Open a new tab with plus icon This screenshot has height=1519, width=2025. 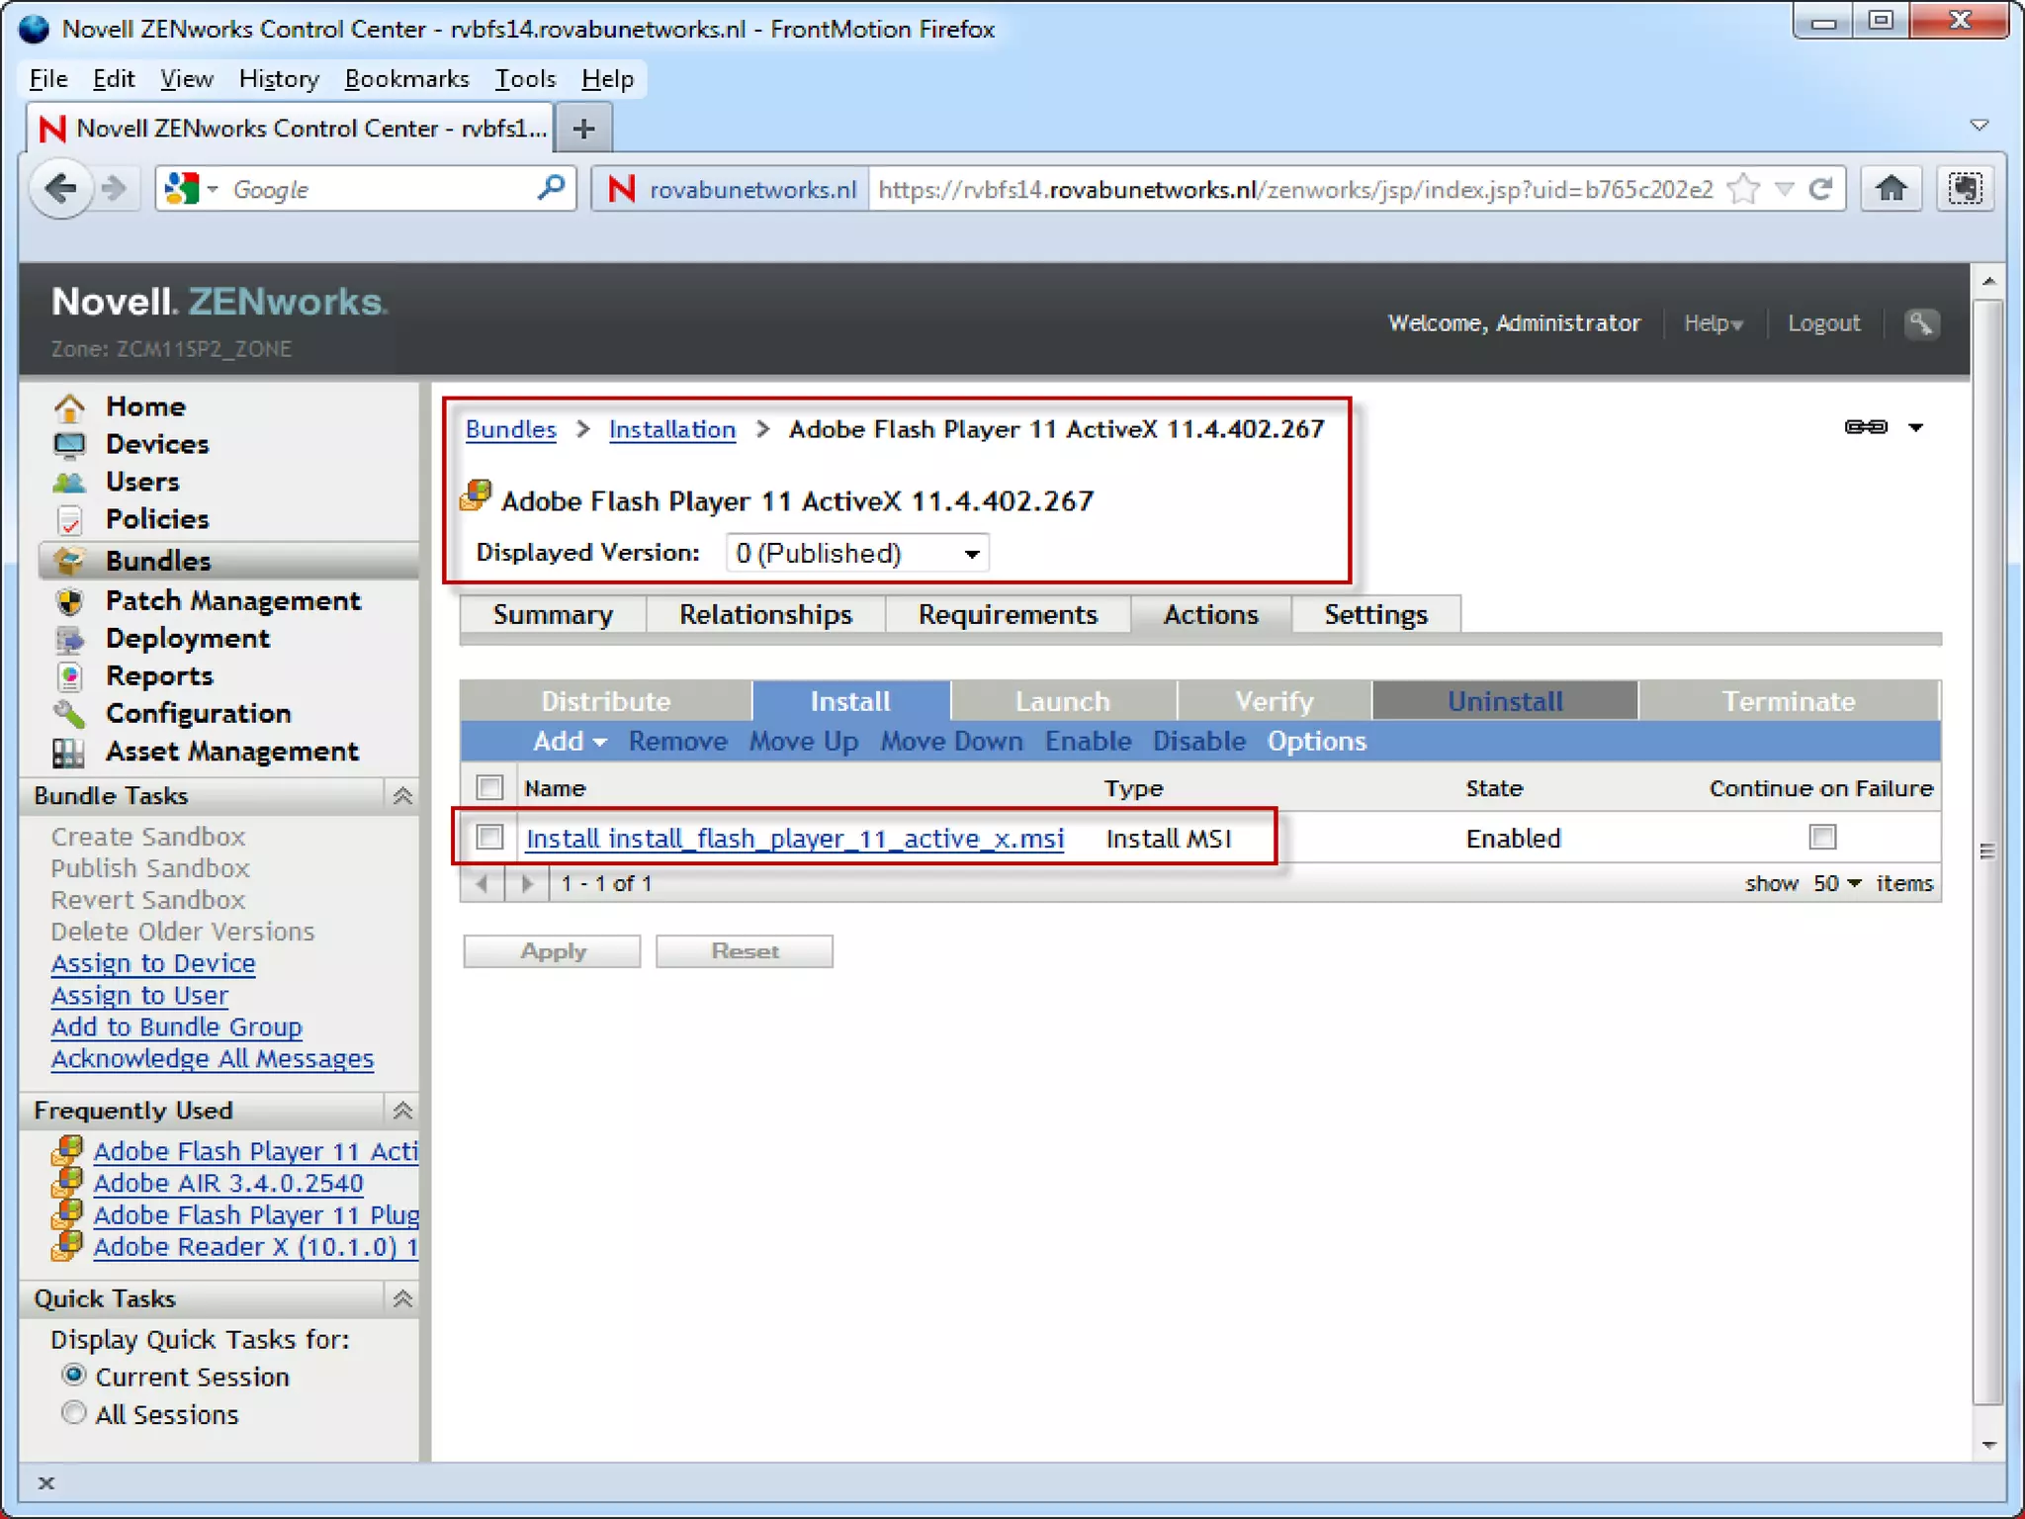pyautogui.click(x=584, y=129)
